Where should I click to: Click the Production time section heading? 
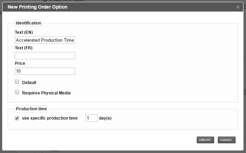(x=31, y=109)
